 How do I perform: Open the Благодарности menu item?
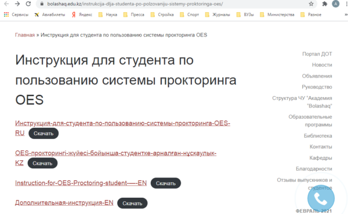pyautogui.click(x=314, y=169)
